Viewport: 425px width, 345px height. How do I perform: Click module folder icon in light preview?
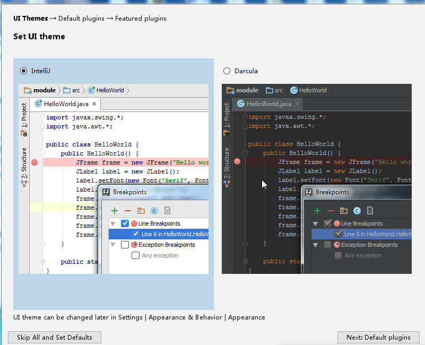28,90
